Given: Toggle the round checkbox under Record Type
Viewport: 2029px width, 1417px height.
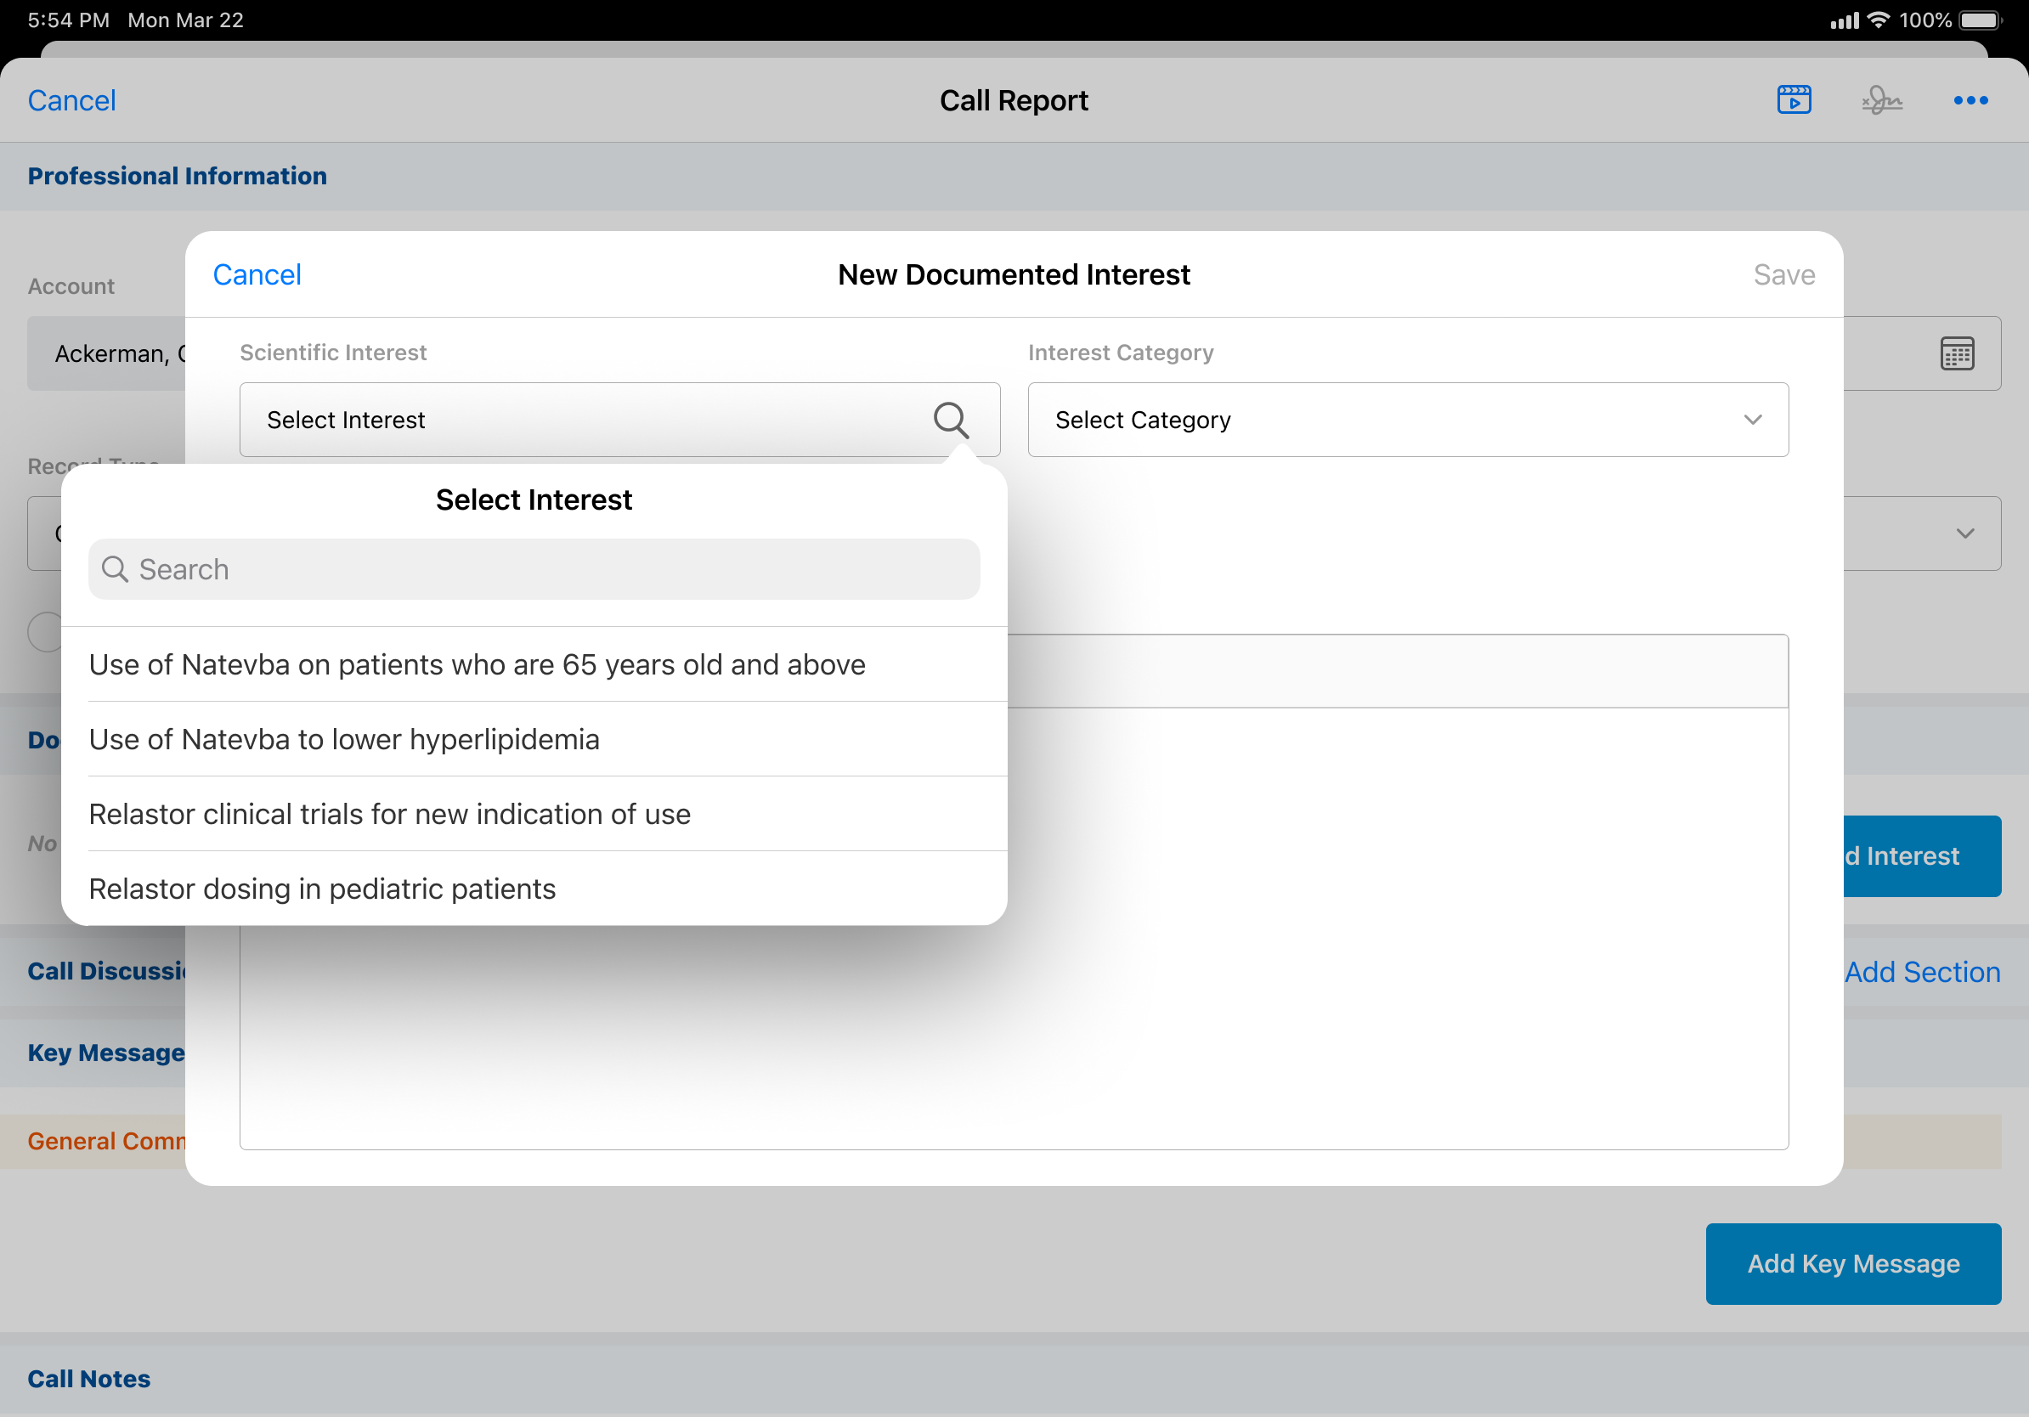Looking at the screenshot, I should [44, 633].
